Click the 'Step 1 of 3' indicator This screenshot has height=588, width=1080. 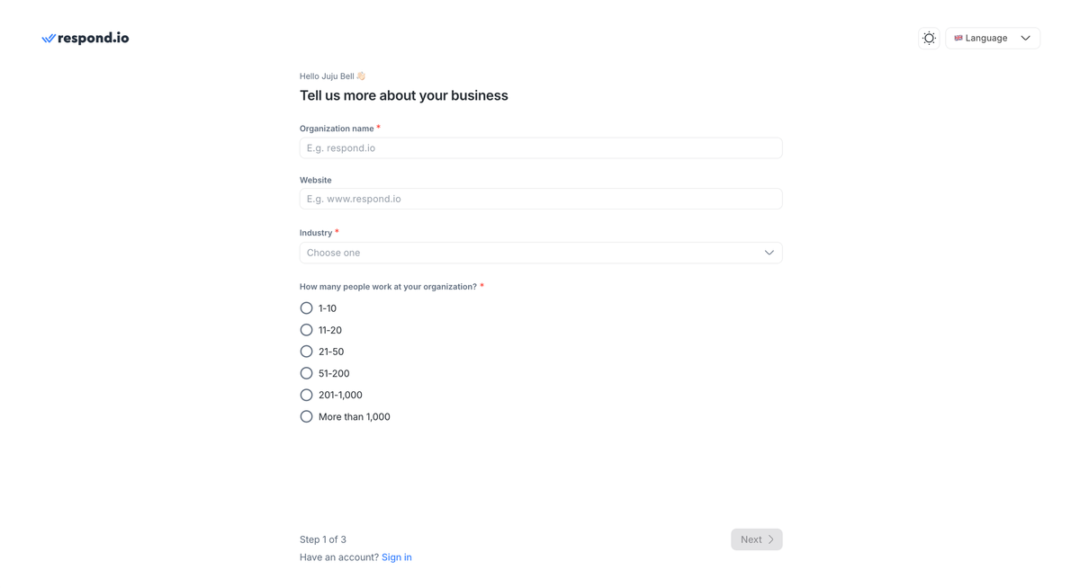[x=323, y=539]
